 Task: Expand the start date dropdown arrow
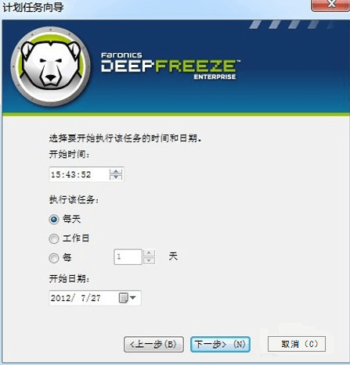[133, 298]
